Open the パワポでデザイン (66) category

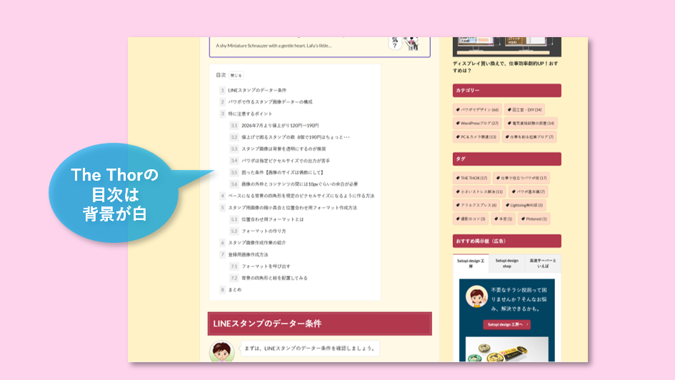tap(477, 110)
